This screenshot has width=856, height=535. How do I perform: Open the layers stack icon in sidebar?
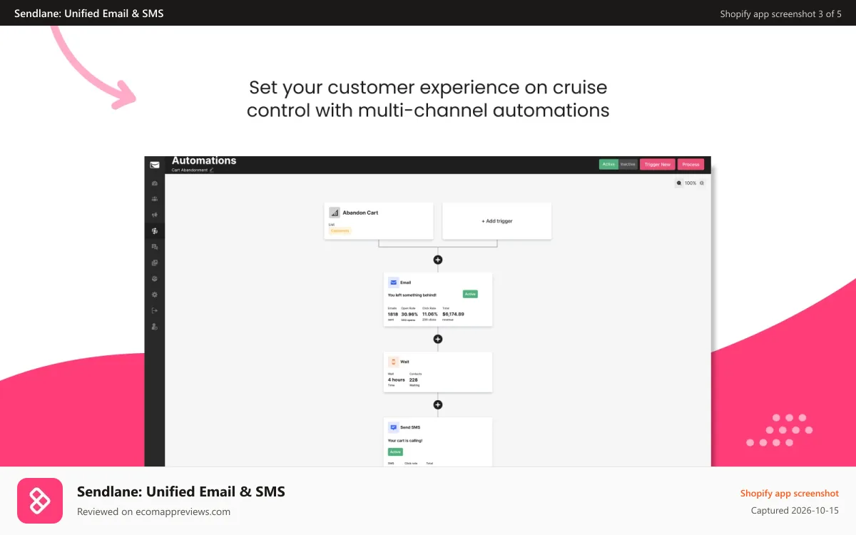pos(155,278)
